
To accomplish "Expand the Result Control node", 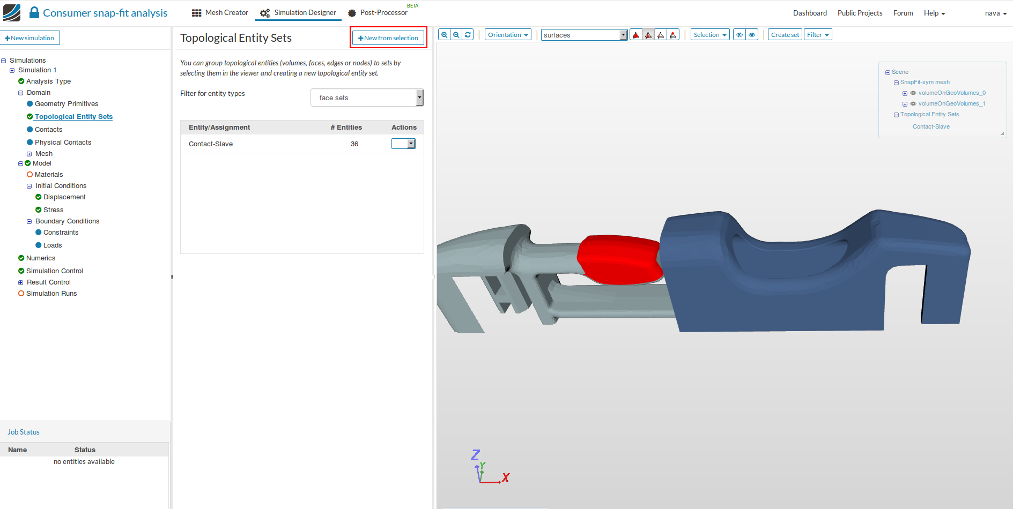I will pos(21,283).
